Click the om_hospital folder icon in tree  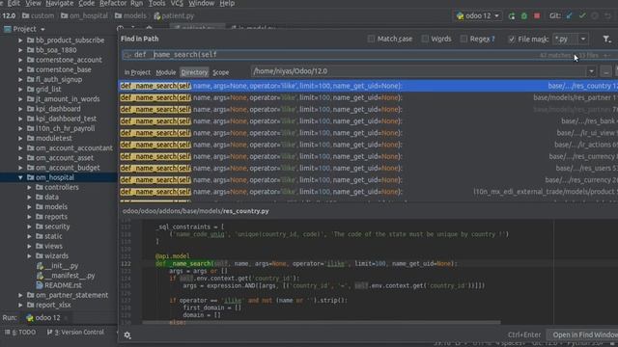pyautogui.click(x=30, y=177)
